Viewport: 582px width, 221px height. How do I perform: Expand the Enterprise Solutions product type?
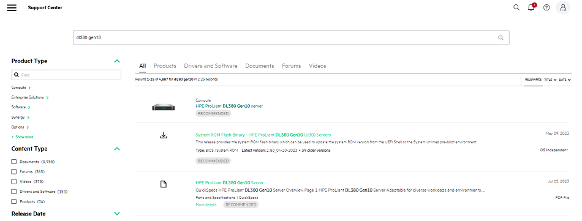pos(30,97)
